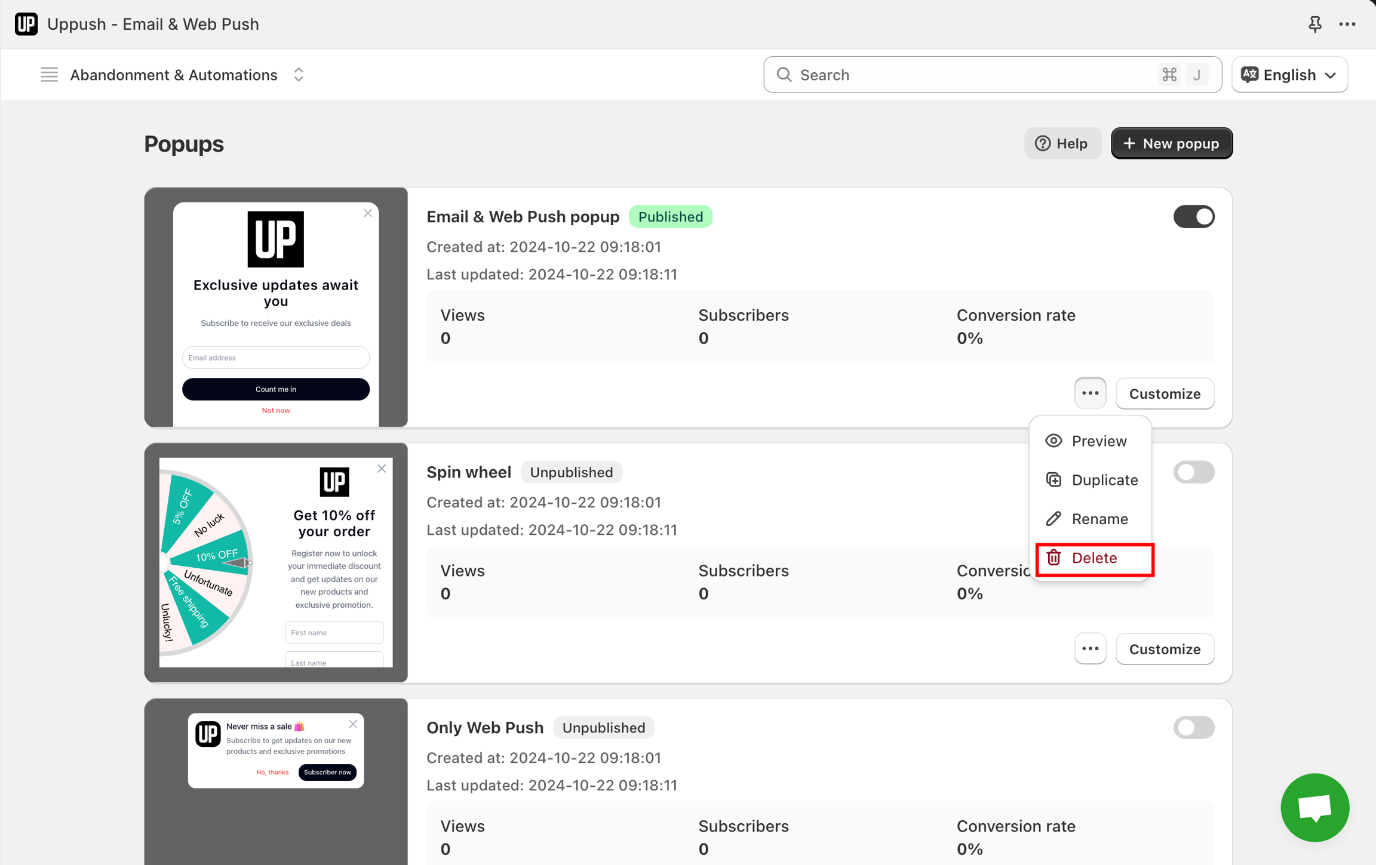Viewport: 1376px width, 865px height.
Task: Open the hamburger sidebar menu
Action: pos(49,75)
